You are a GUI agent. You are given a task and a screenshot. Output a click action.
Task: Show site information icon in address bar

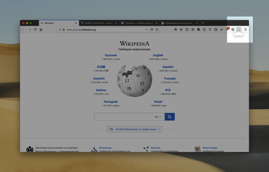click(x=60, y=29)
